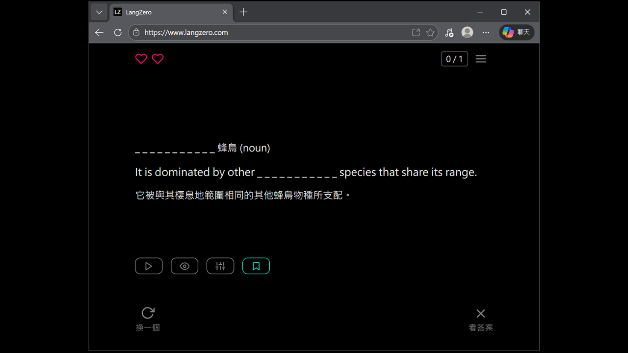Click the 0 / 1 progress counter

pyautogui.click(x=454, y=59)
